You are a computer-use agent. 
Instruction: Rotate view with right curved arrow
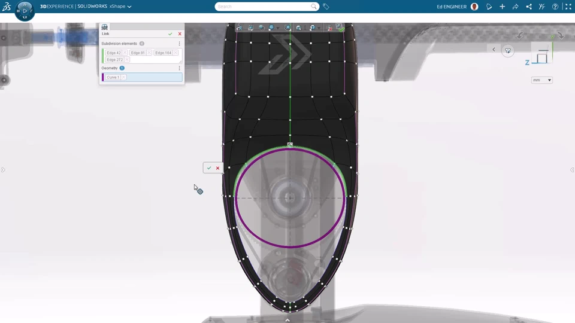pyautogui.click(x=561, y=35)
